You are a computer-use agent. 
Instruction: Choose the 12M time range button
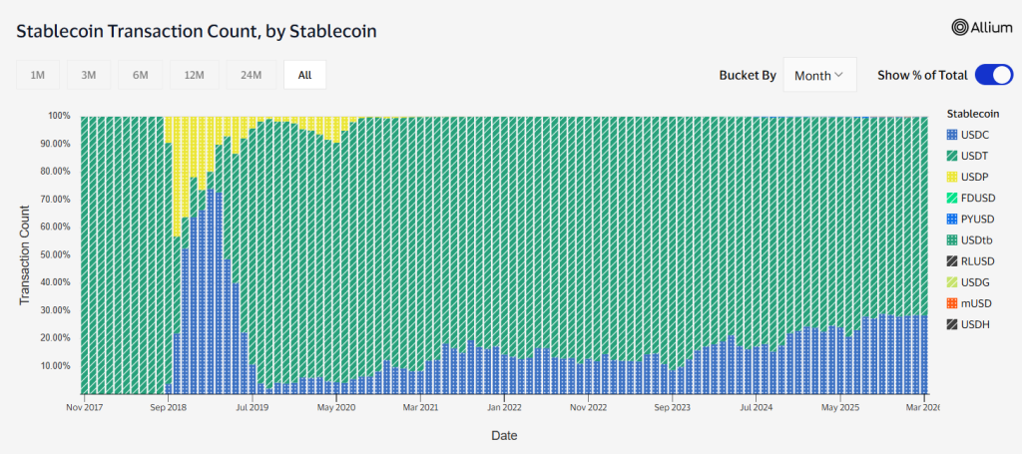point(194,75)
